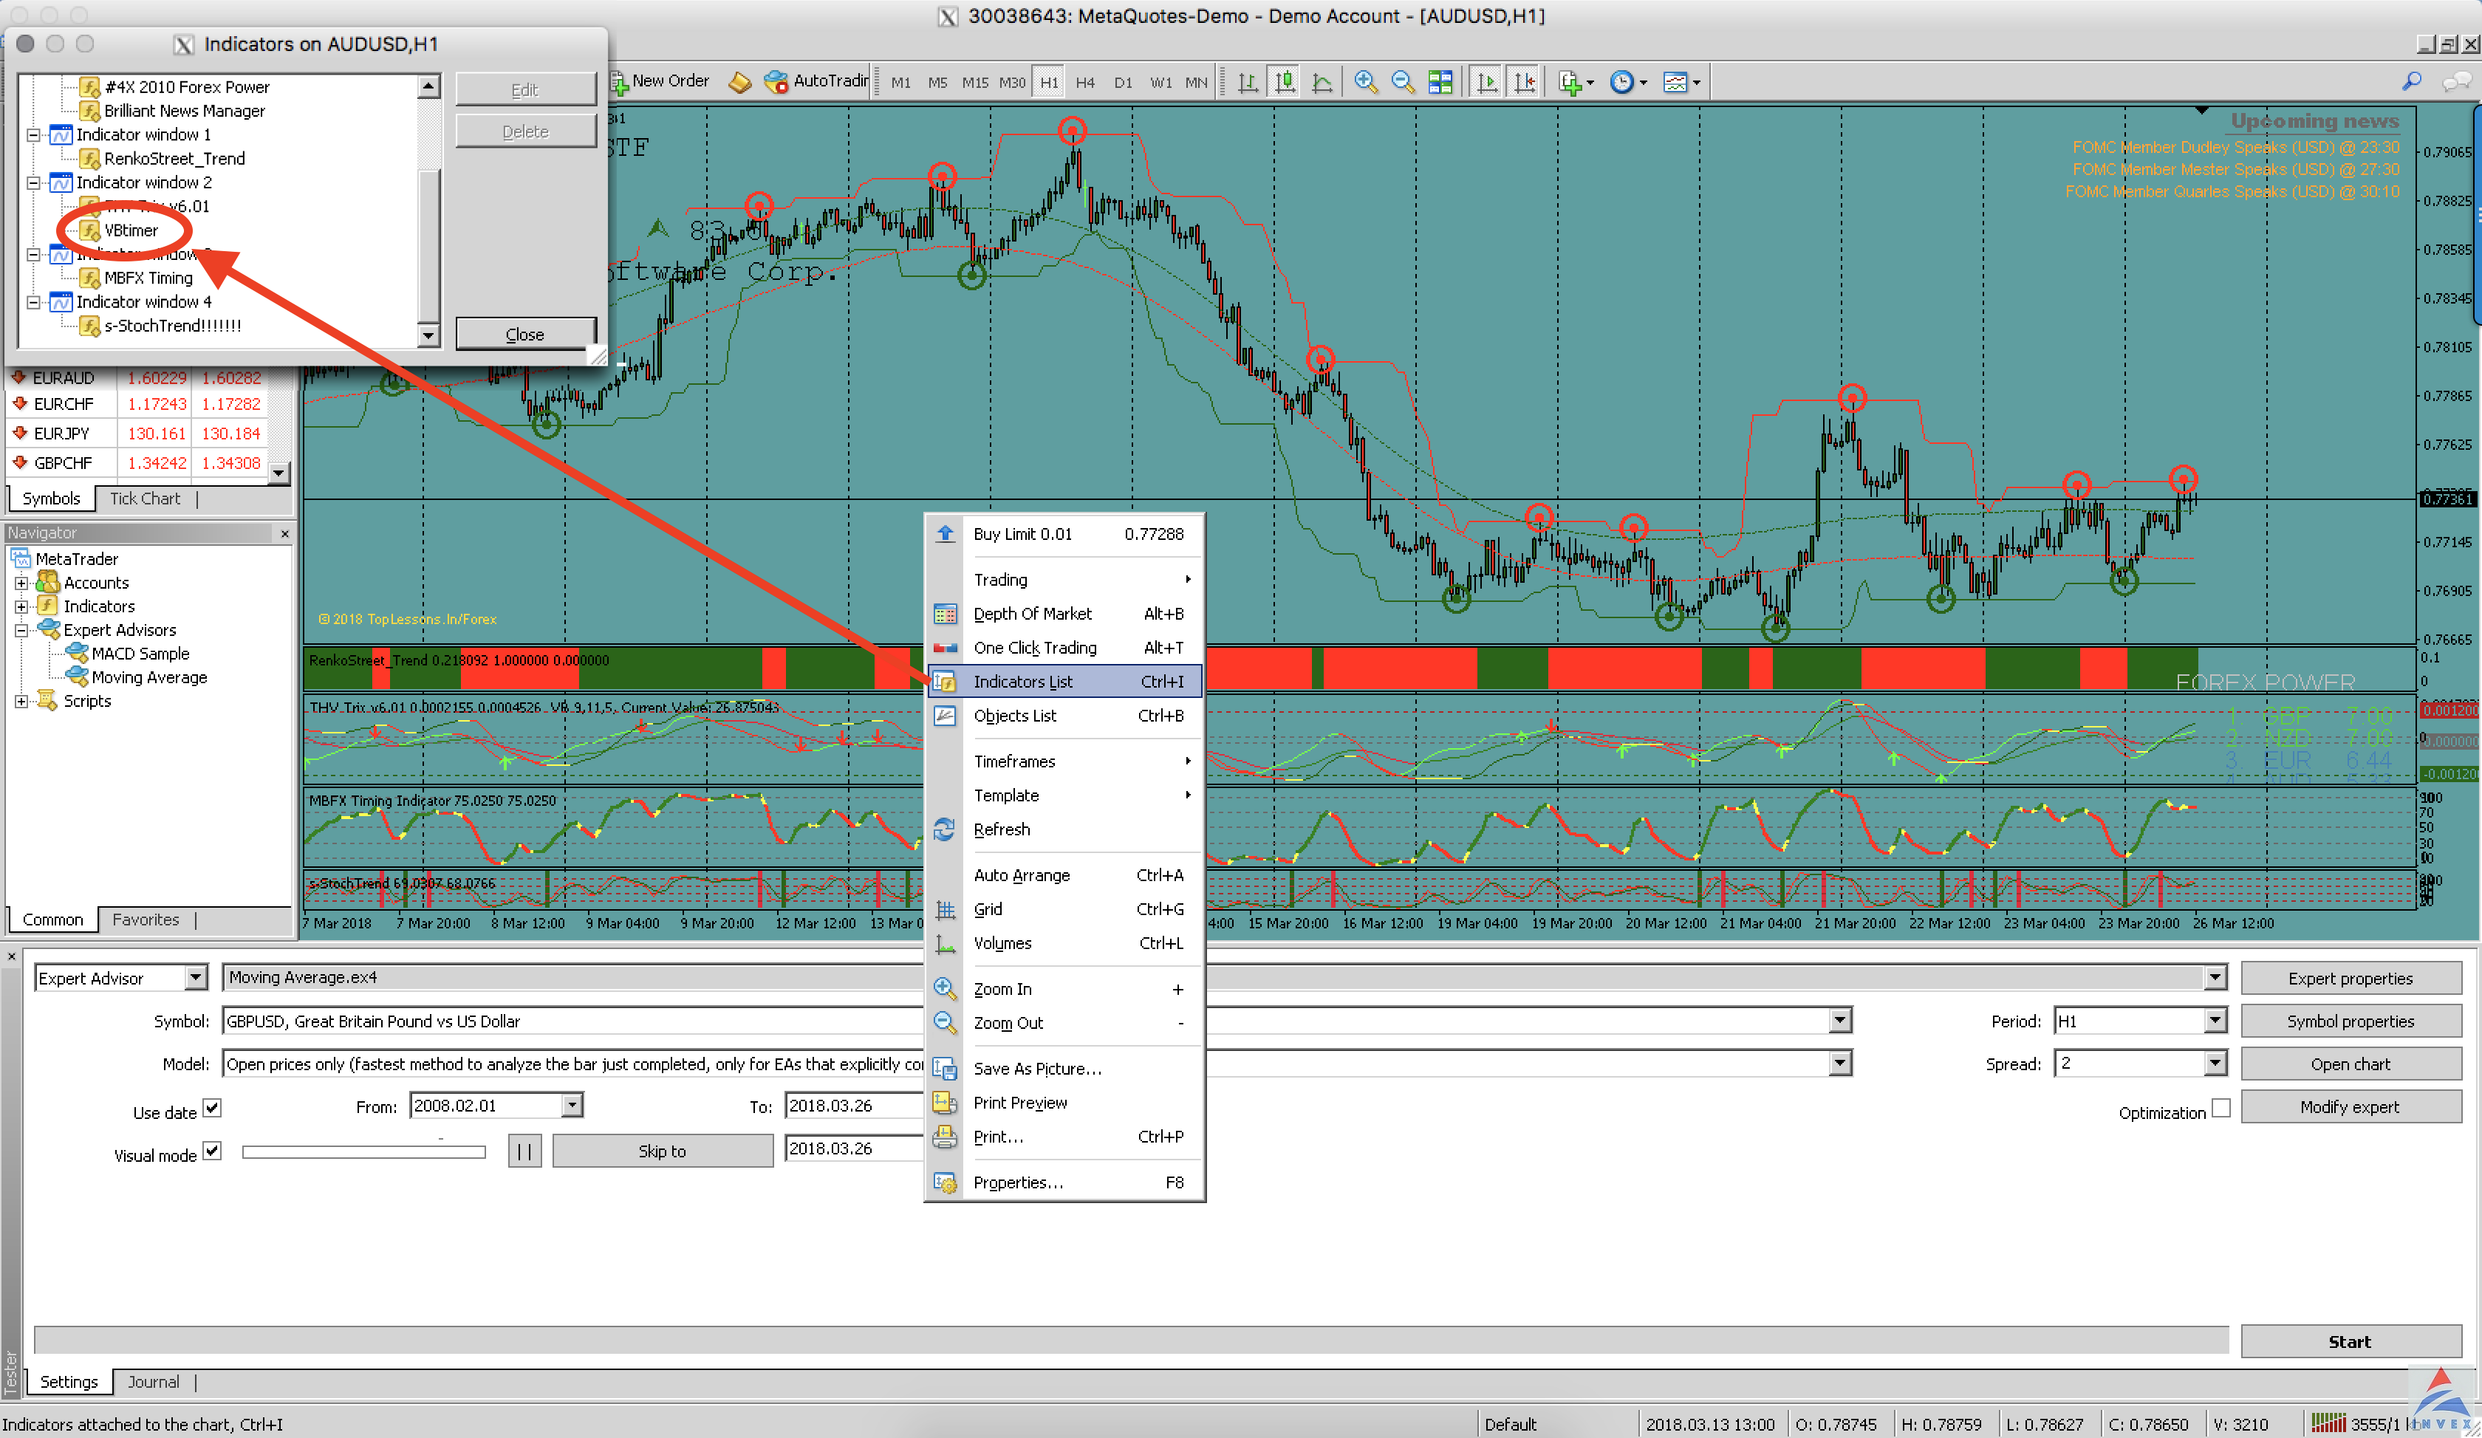Open the Spread dropdown in tester
Screen dimensions: 2482x1438
coord(2215,1064)
